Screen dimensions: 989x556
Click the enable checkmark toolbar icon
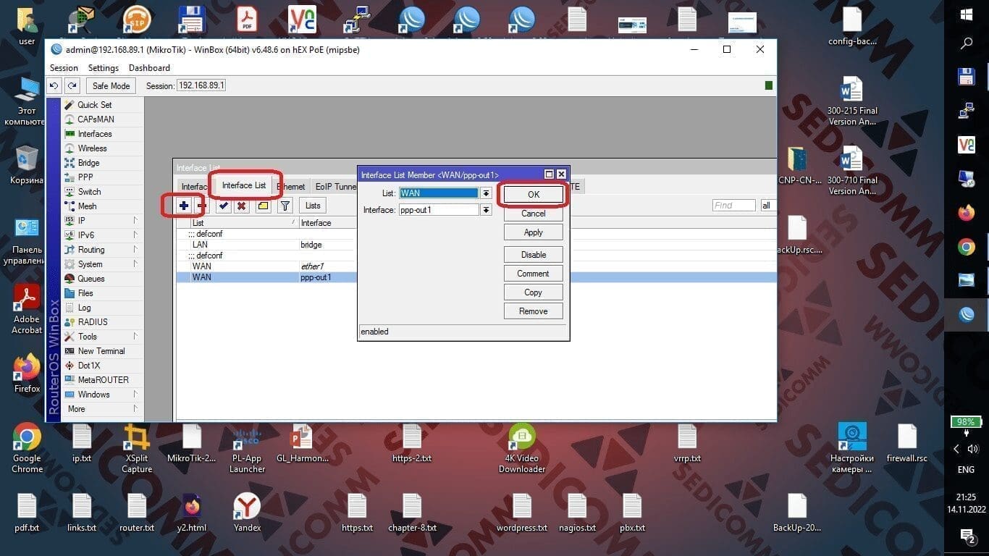coord(224,206)
